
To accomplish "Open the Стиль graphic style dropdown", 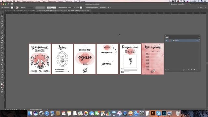I will [x=83, y=7].
